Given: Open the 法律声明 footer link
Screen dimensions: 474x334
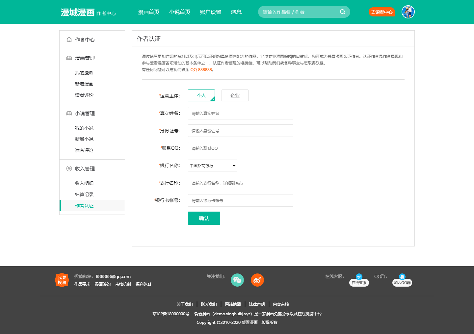Looking at the screenshot, I should (x=257, y=304).
